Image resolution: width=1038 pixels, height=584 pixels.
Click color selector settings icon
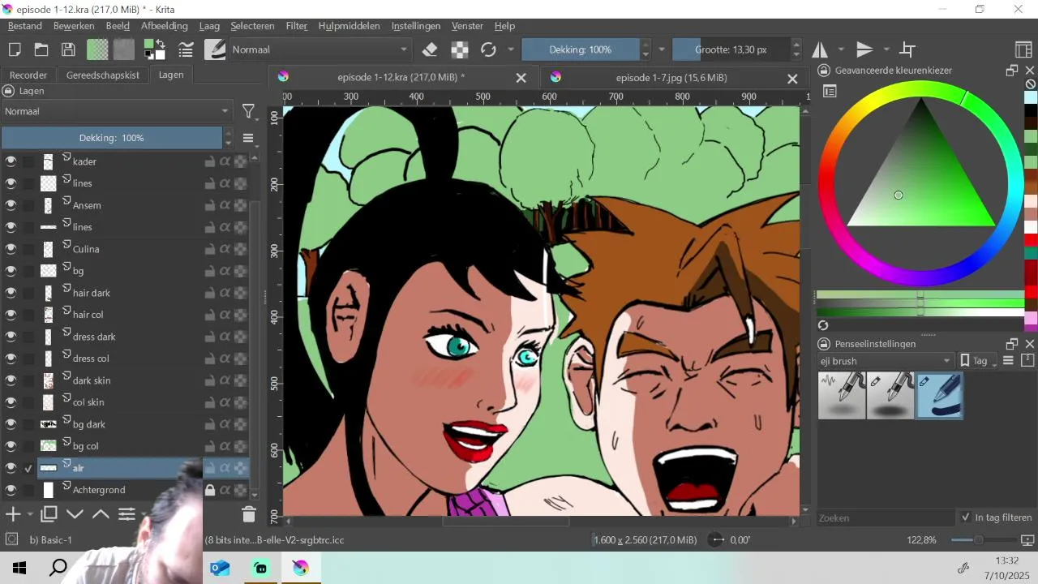coord(830,92)
